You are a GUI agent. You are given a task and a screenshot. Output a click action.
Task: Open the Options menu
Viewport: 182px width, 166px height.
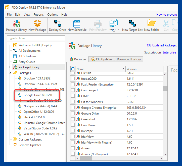(53, 15)
